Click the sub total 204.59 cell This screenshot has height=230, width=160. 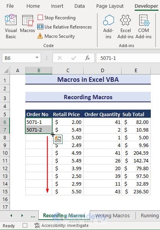coord(136,153)
